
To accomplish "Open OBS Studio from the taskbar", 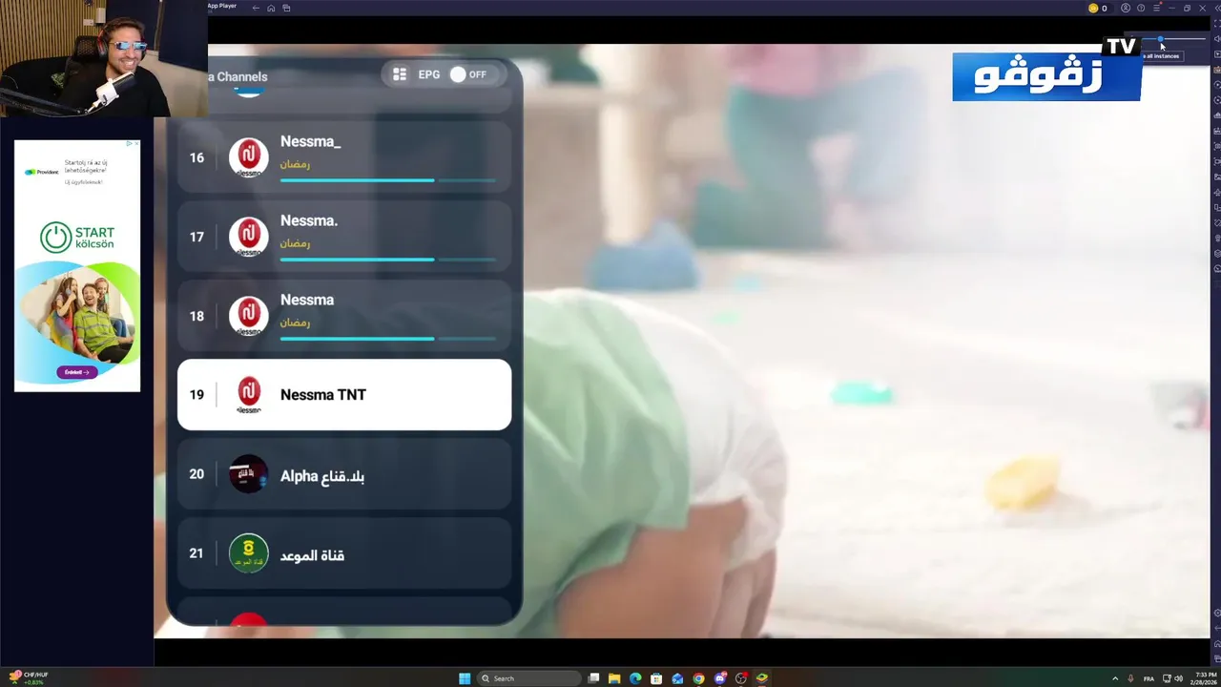I will 741,678.
